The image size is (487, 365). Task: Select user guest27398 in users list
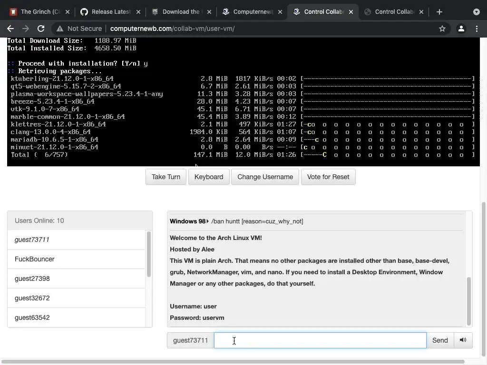tap(77, 279)
